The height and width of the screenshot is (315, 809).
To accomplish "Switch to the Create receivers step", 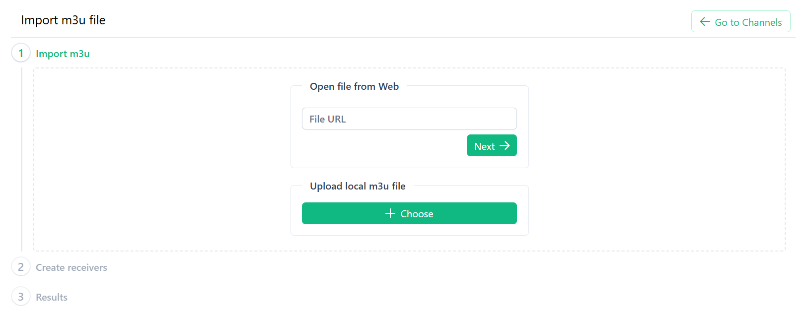I will pos(72,267).
